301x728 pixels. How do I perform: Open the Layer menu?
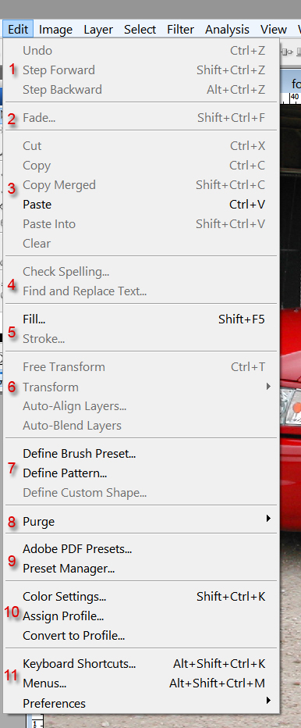pyautogui.click(x=98, y=29)
